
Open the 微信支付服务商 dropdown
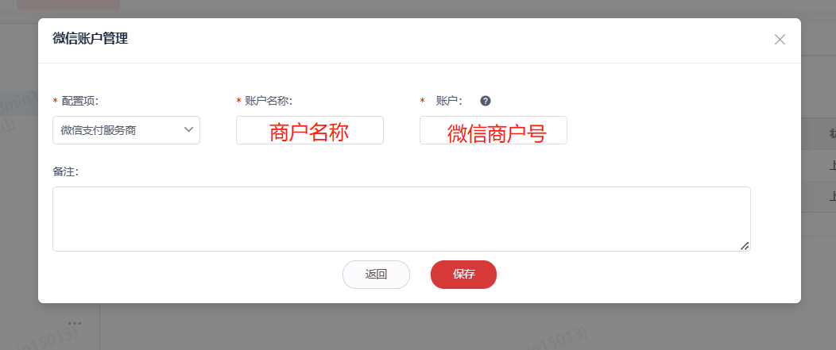point(126,130)
